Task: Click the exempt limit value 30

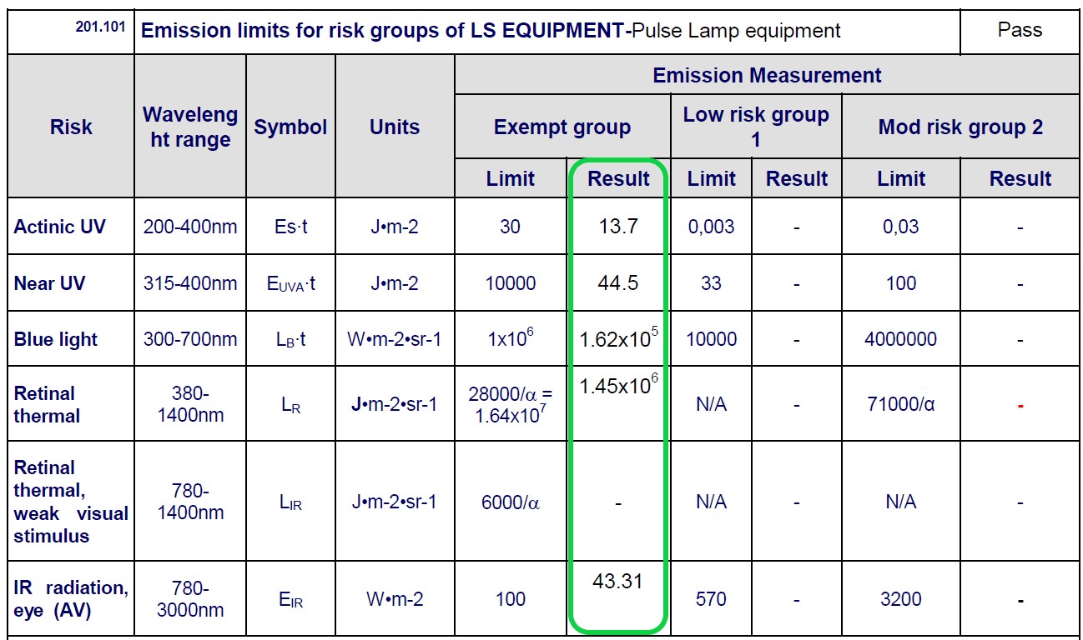Action: tap(510, 226)
